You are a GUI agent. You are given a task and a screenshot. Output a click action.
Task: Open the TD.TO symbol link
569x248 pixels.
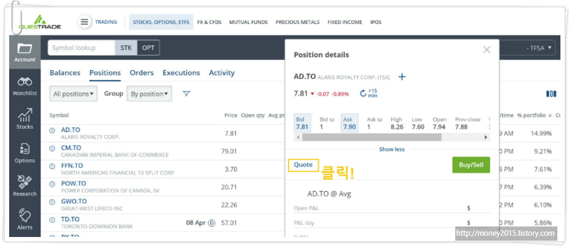coord(70,219)
